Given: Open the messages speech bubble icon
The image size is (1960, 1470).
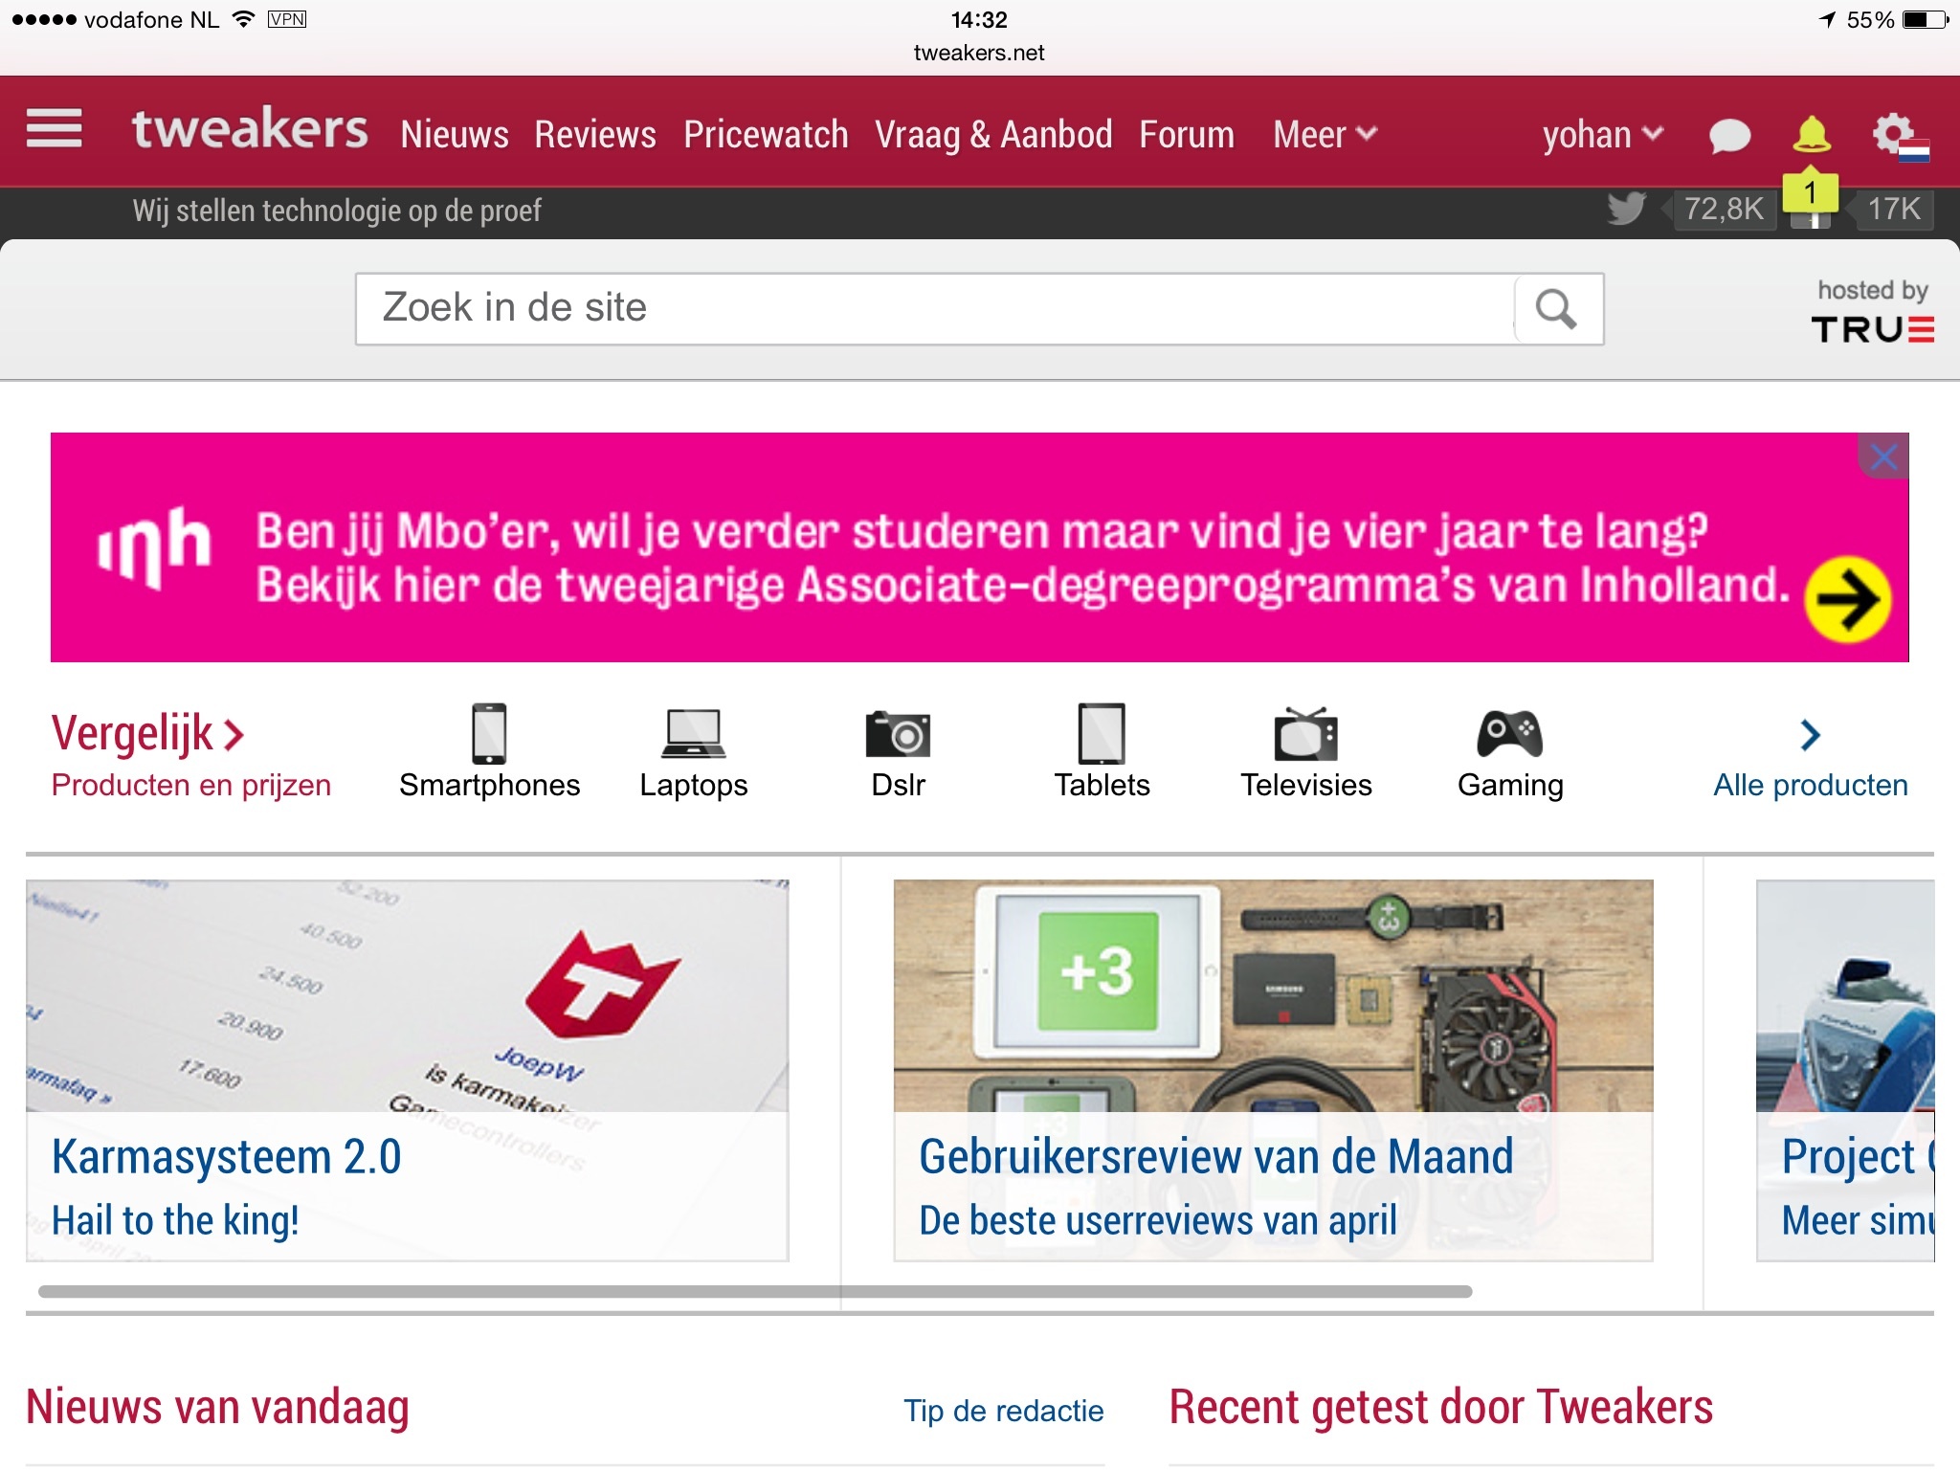Looking at the screenshot, I should [1729, 136].
